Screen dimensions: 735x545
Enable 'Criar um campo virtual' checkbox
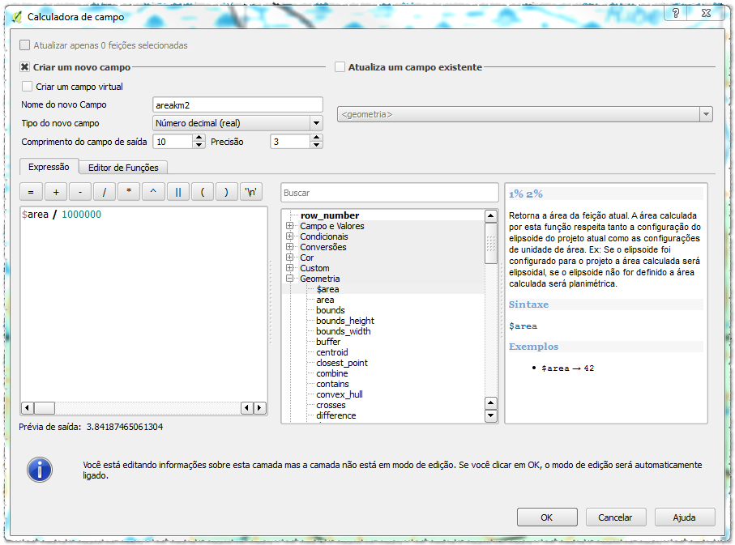pos(28,87)
